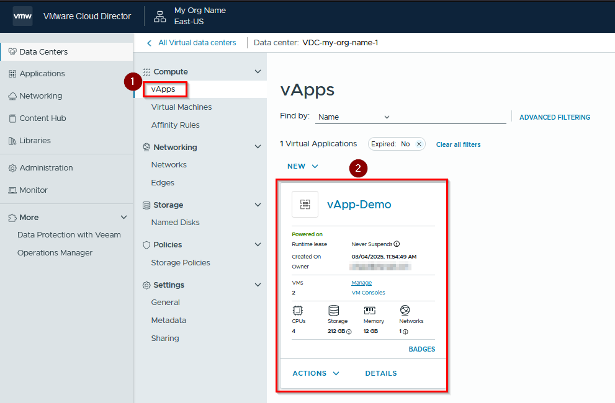Click the DETAILS button
Screen dimensions: 615x403
pos(381,373)
